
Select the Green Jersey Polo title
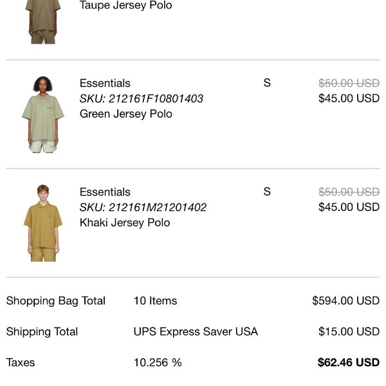tap(126, 114)
